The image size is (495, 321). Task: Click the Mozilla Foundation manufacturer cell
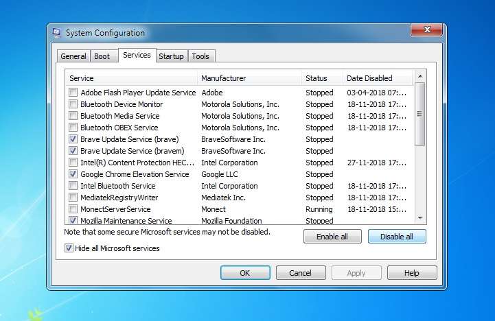232,221
